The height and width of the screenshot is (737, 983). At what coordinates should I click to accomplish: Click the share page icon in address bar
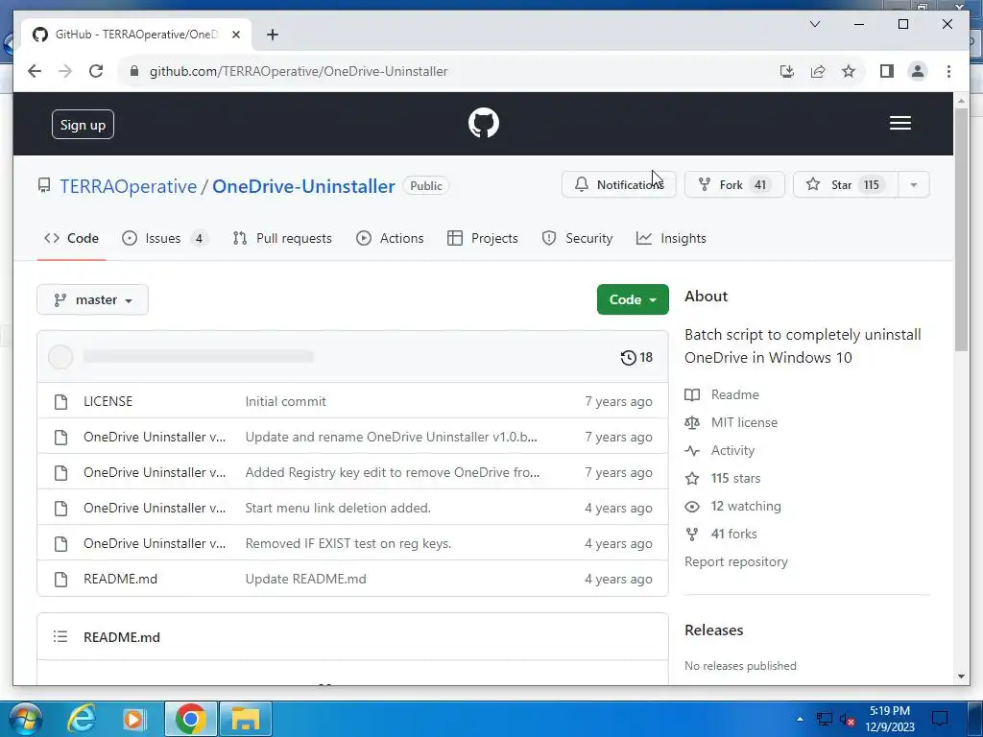[818, 71]
